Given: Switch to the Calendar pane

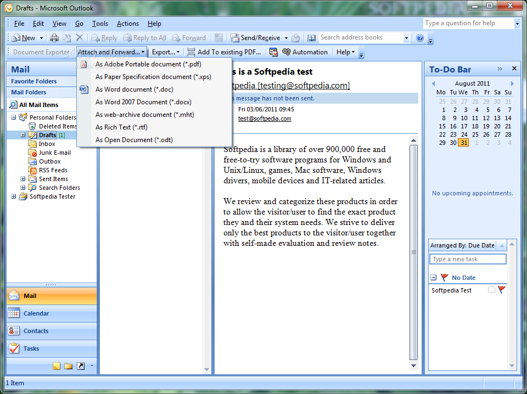Looking at the screenshot, I should click(52, 313).
